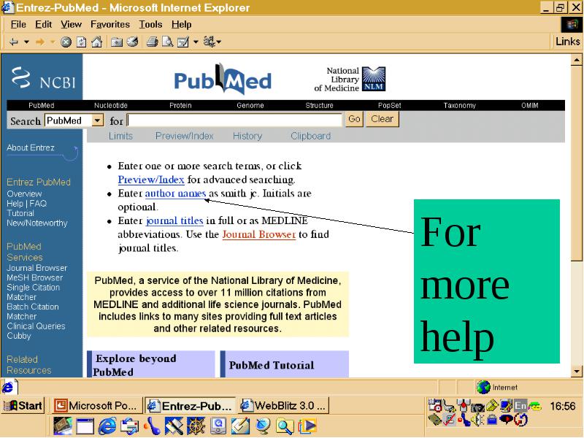Go back with the Back arrow
This screenshot has width=584, height=438.
(14, 42)
